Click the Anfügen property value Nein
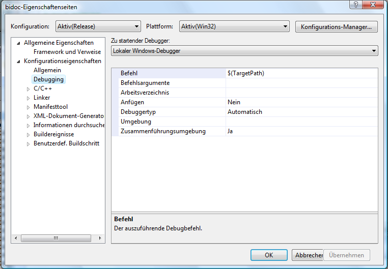This screenshot has height=269, width=388. click(x=301, y=102)
